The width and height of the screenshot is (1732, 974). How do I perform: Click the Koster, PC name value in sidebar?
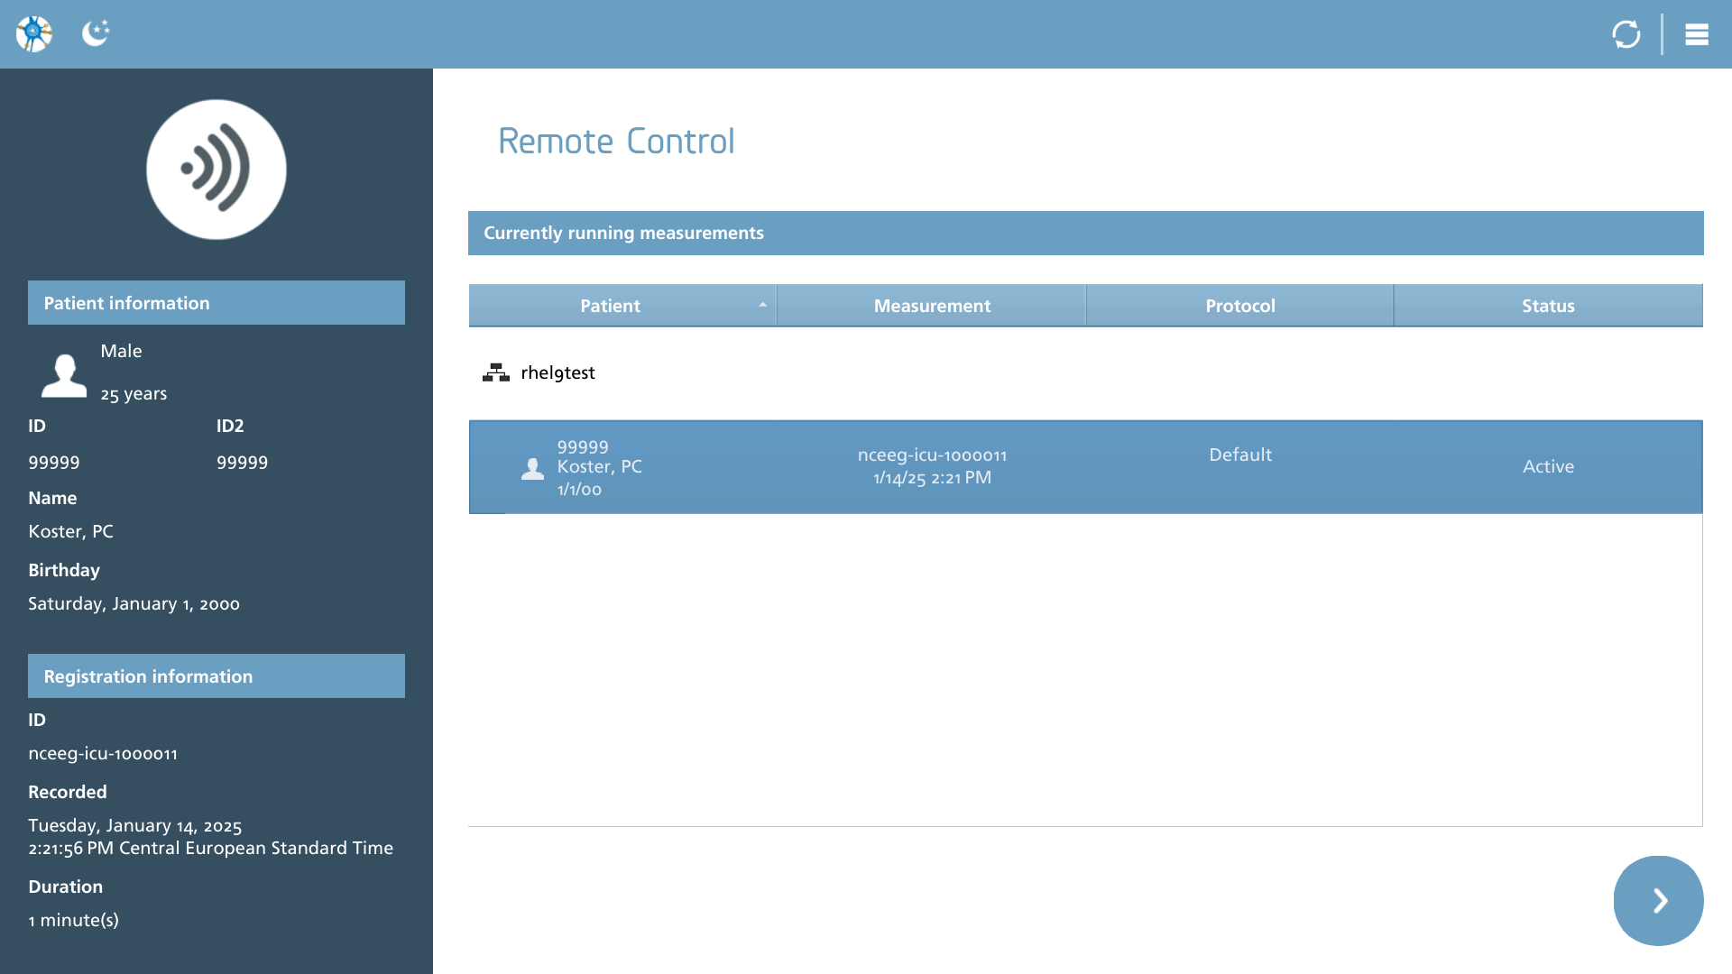coord(70,531)
